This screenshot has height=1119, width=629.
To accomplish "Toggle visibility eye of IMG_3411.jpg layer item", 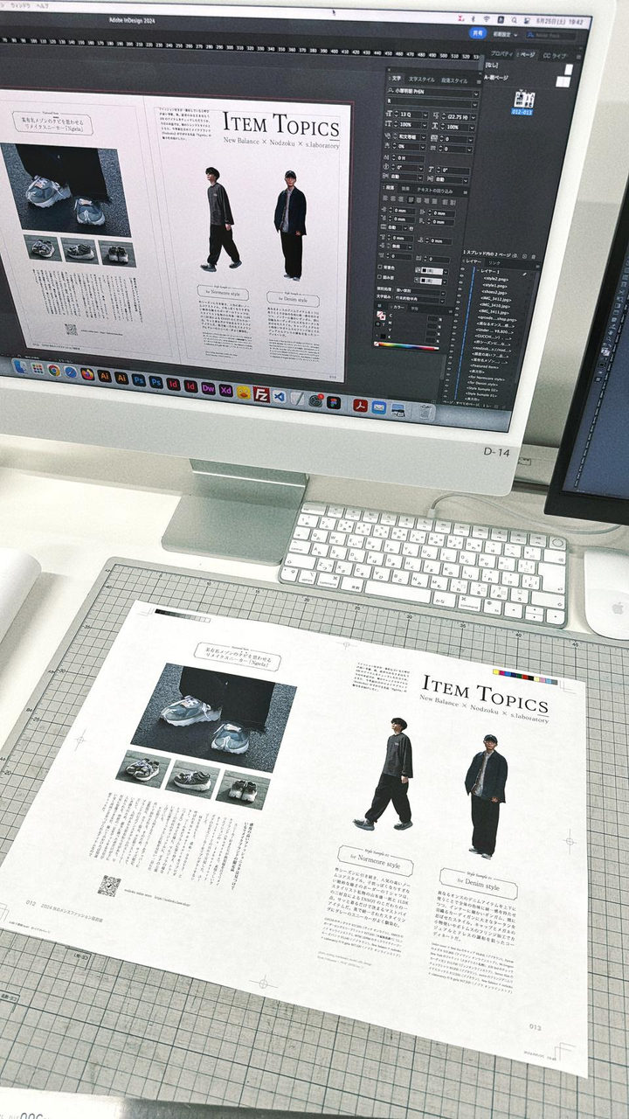I will (458, 309).
